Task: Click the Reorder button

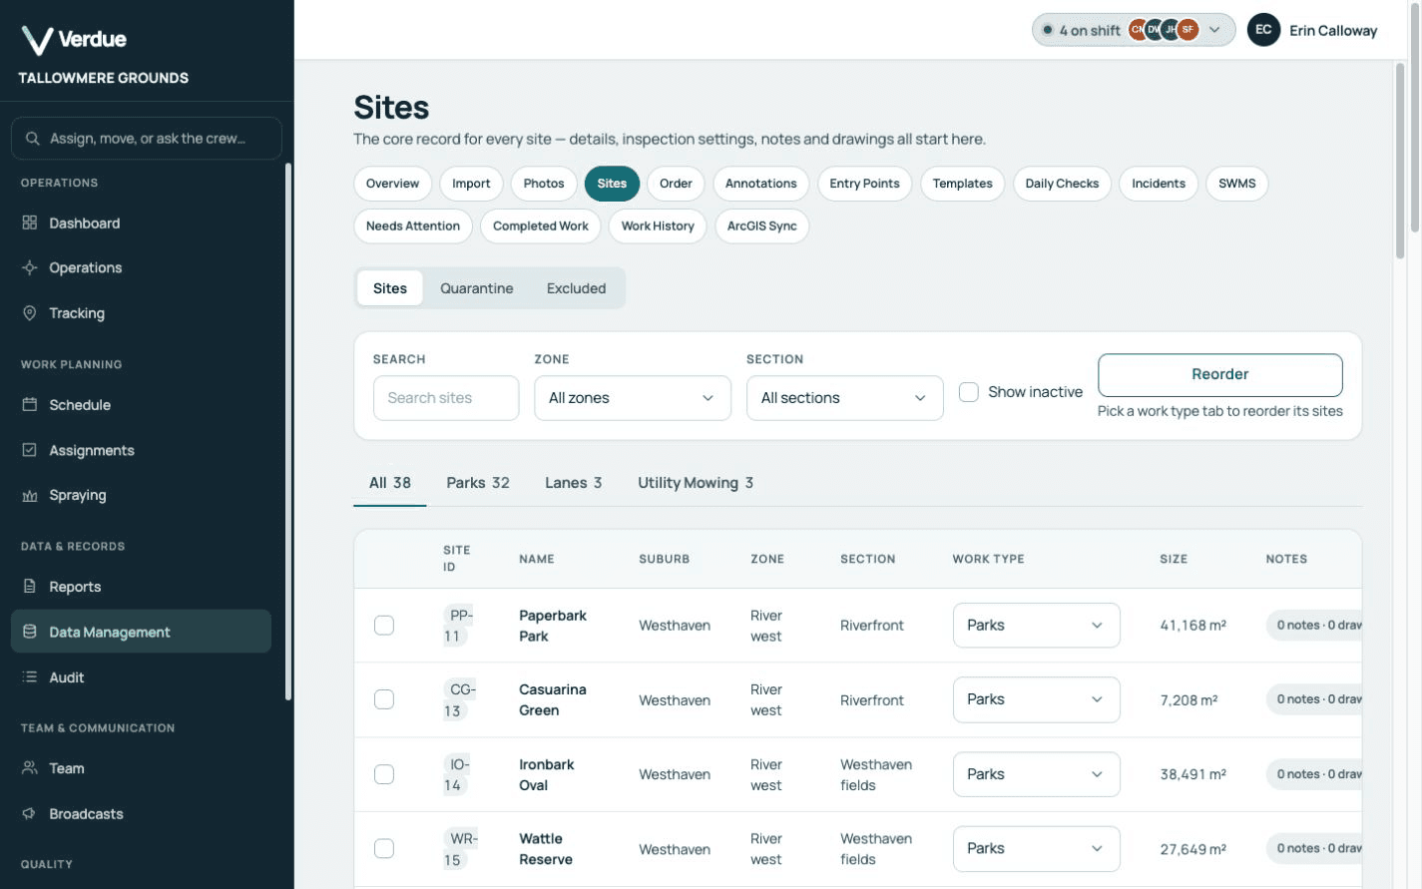Action: (x=1219, y=374)
